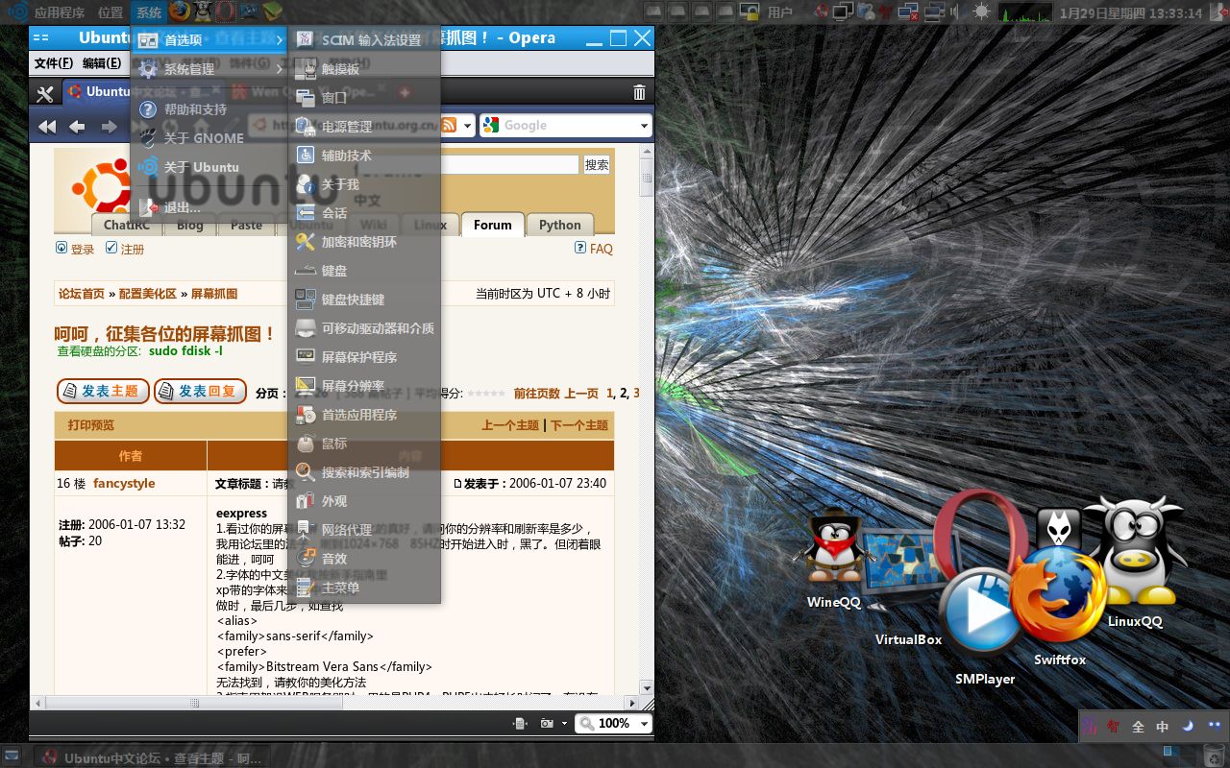The height and width of the screenshot is (768, 1230).
Task: Select 退出... in the 系统 menu
Action: pos(209,207)
